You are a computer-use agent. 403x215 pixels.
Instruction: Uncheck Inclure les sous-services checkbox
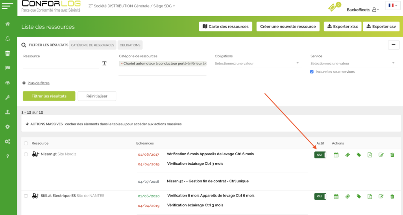(312, 72)
